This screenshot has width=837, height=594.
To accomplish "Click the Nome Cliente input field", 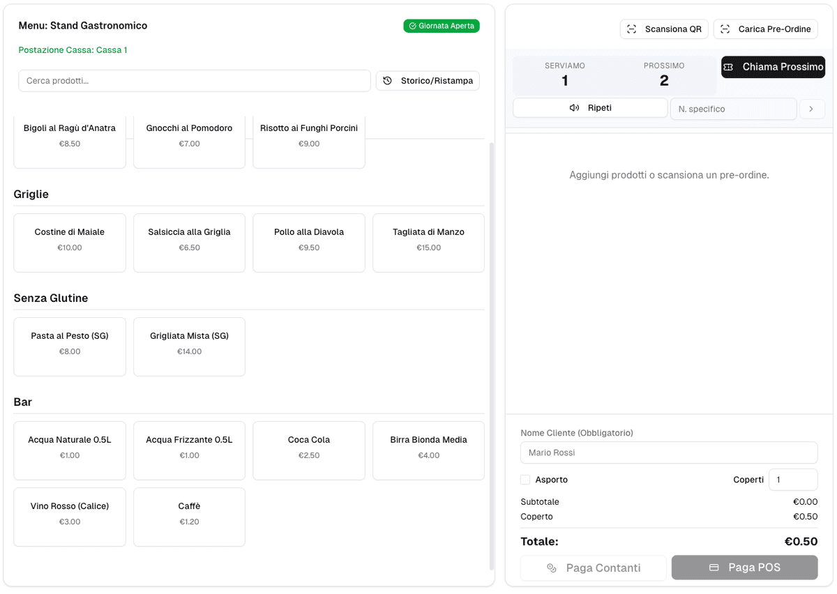I will [668, 452].
